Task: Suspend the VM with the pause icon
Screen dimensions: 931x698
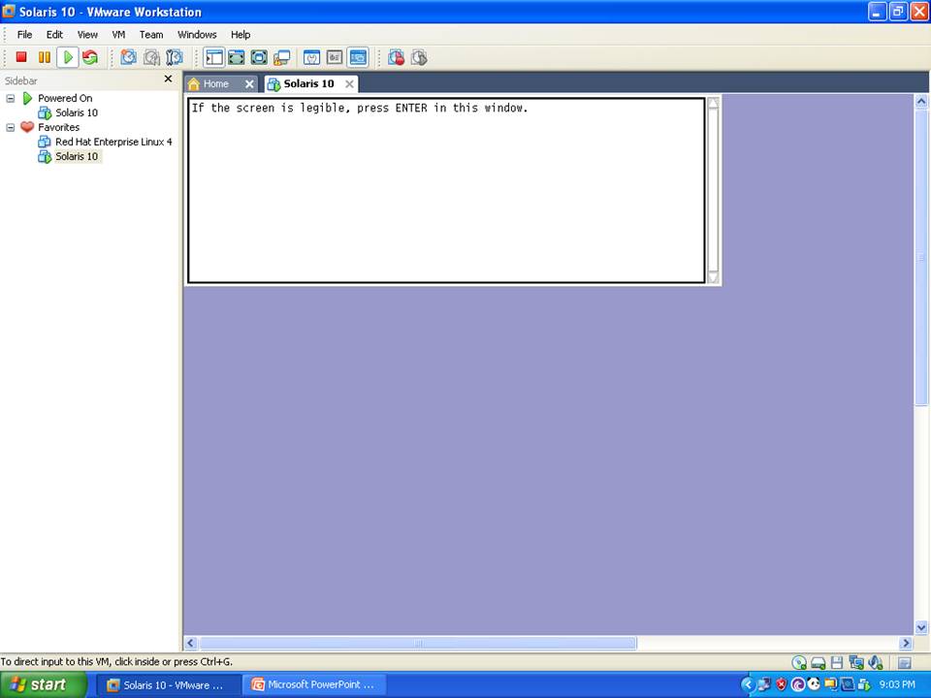Action: coord(44,57)
